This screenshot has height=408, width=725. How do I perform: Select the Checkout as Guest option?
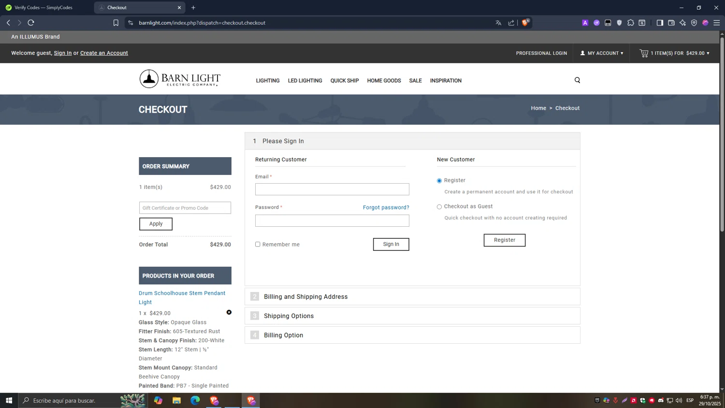click(439, 207)
